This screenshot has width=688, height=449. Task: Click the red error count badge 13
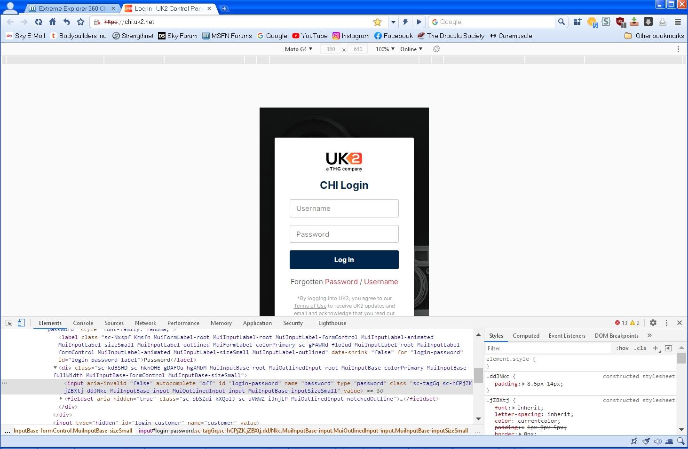tap(621, 323)
